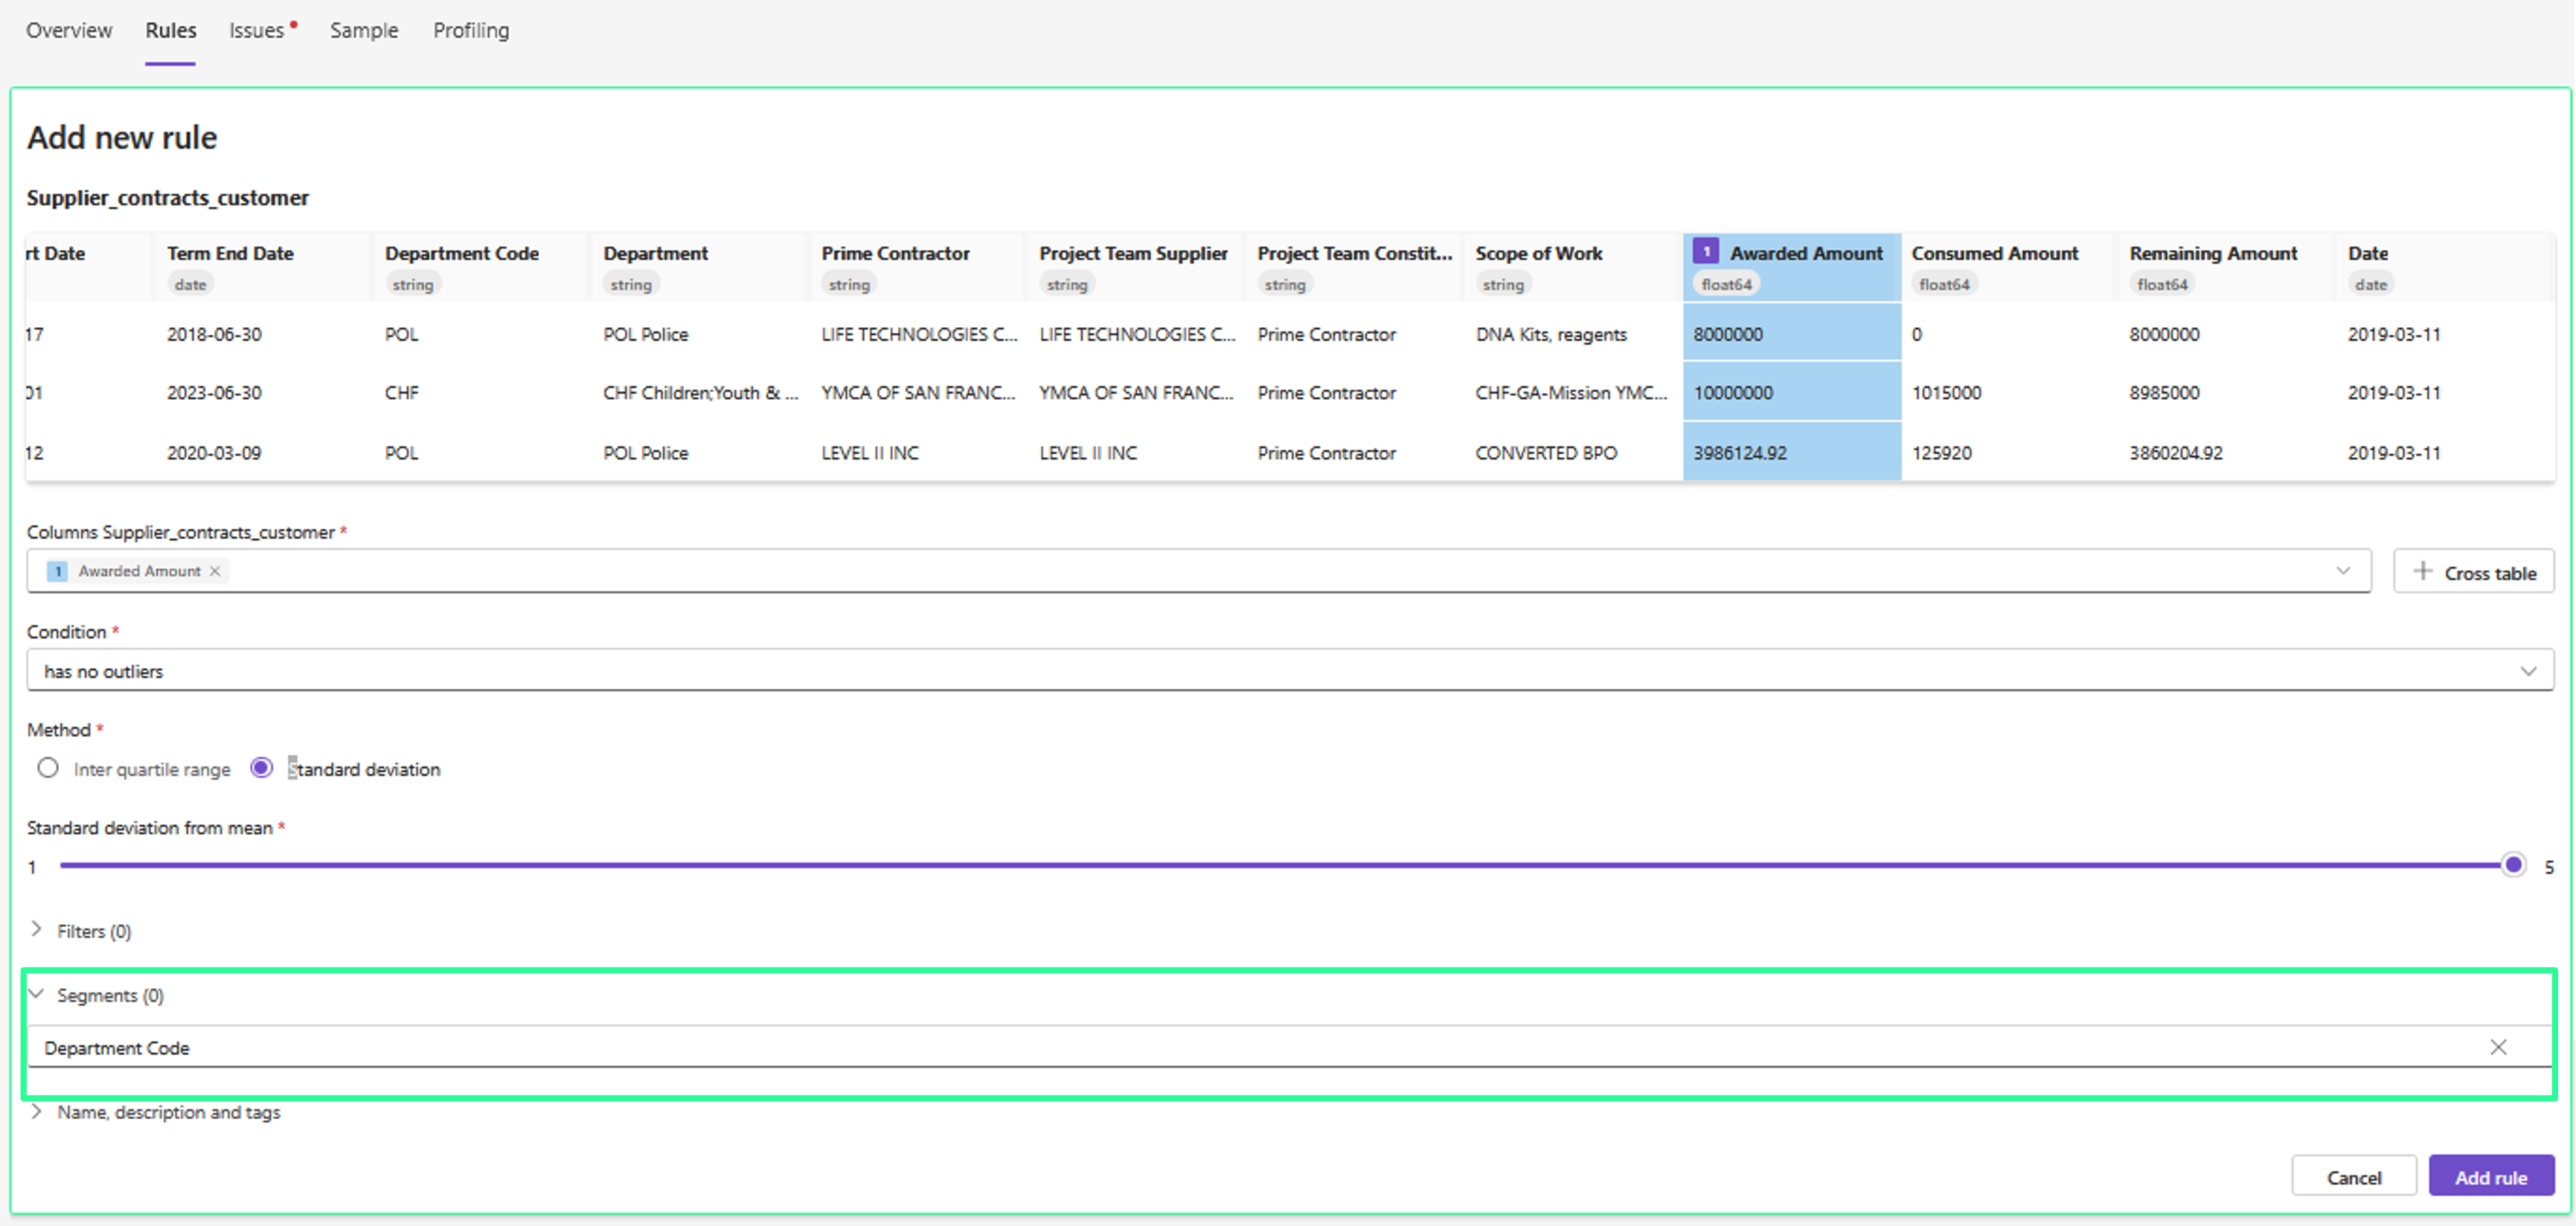The image size is (2576, 1226).
Task: Click the badge number in Awarded Amount tag
Action: [x=58, y=571]
